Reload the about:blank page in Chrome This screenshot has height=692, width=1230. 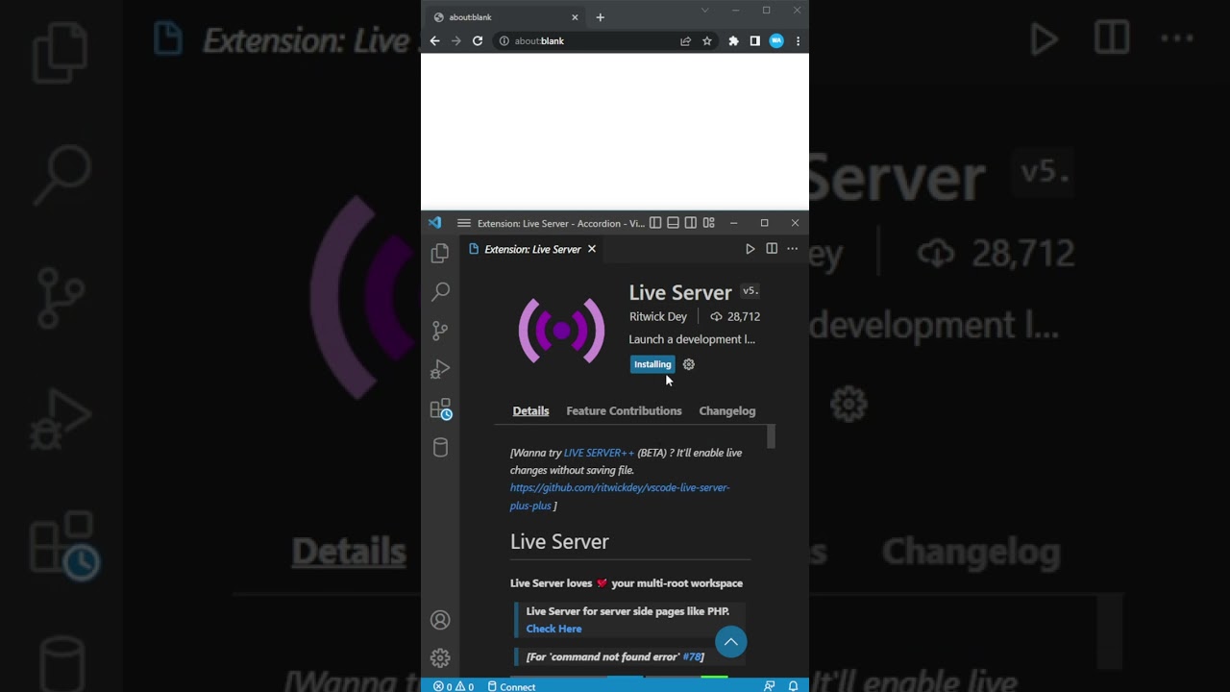click(478, 41)
